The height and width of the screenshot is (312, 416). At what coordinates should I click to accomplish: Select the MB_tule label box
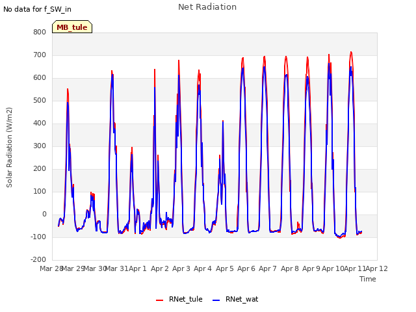[x=72, y=27]
